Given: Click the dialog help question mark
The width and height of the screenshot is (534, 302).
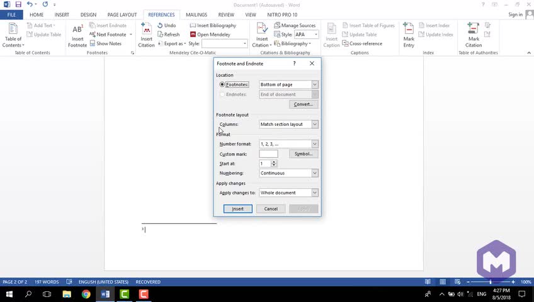Looking at the screenshot, I should coord(294,64).
